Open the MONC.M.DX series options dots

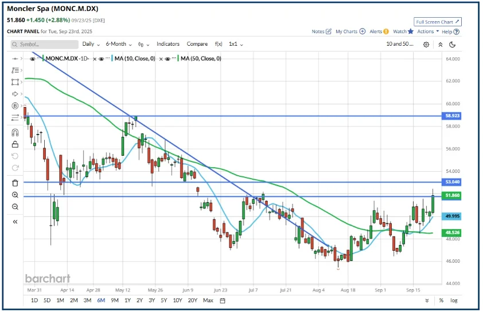click(39, 58)
